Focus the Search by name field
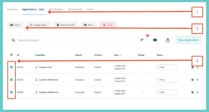The height and width of the screenshot is (112, 209). (x=71, y=40)
